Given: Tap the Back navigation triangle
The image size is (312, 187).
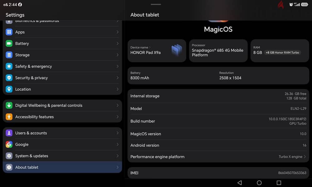Looking at the screenshot, I should [240, 183].
